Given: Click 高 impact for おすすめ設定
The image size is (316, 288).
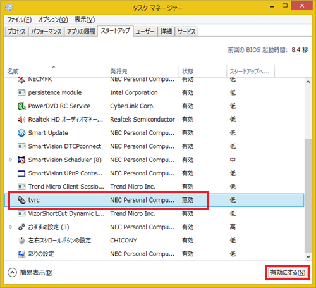Looking at the screenshot, I should point(233,227).
